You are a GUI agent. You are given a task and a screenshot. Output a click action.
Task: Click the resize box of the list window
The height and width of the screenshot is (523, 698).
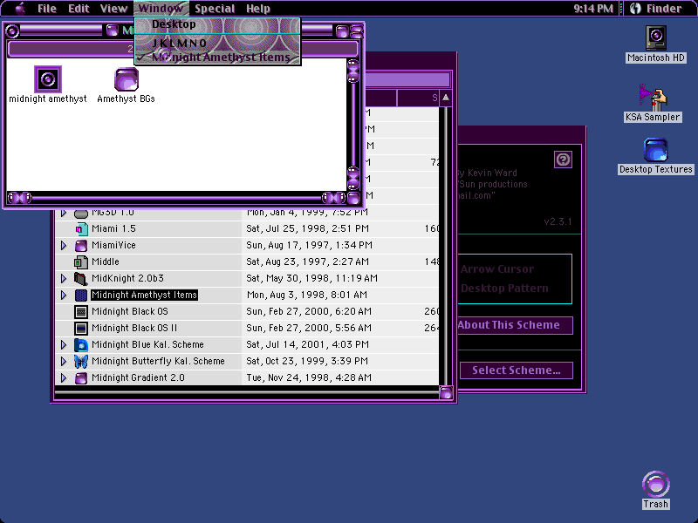tap(446, 393)
